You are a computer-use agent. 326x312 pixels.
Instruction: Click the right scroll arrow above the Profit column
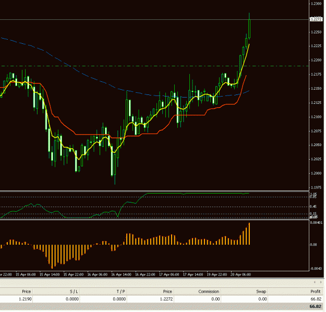click(x=321, y=282)
